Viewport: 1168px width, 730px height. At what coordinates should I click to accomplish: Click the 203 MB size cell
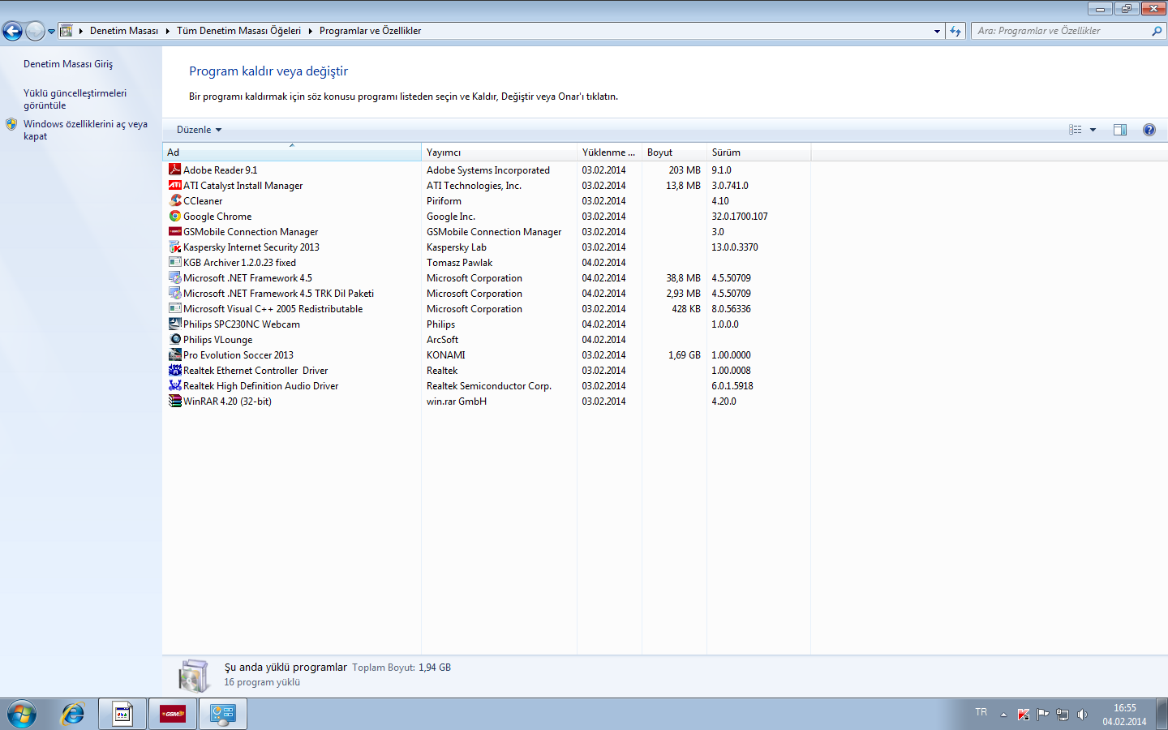point(685,170)
